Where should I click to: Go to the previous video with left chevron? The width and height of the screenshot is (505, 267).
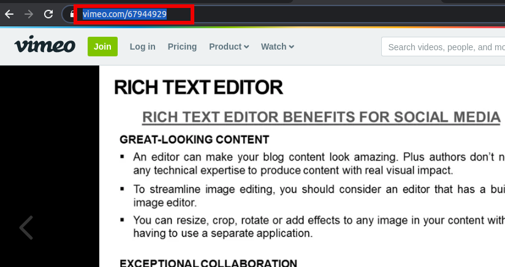[26, 228]
